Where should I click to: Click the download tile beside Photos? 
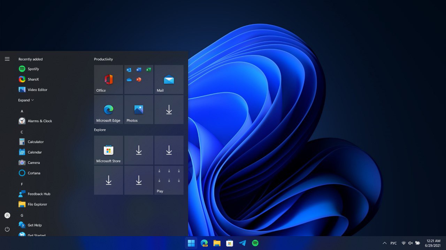coord(169,110)
